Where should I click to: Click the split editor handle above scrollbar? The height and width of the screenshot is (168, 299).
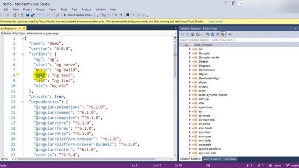pos(175,37)
